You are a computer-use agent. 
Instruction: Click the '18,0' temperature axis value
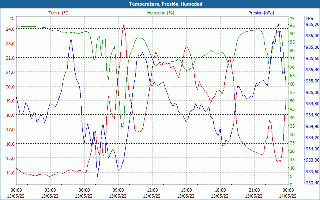pyautogui.click(x=10, y=115)
